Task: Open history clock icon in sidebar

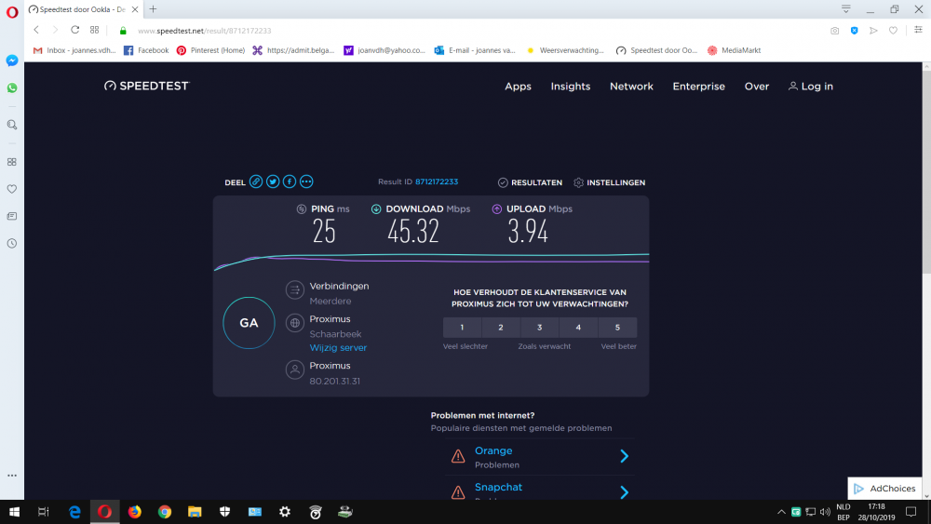Action: pos(12,243)
